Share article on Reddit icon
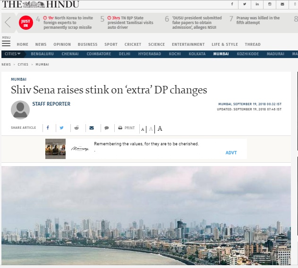The height and width of the screenshot is (268, 298). 77,128
